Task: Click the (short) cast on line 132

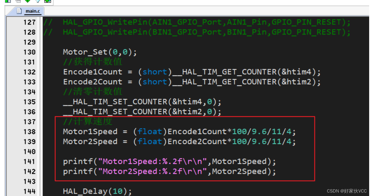Action: 155,72
